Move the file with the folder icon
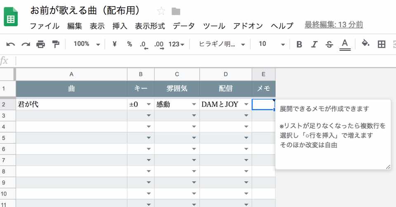Screen dimensions: 396x207 coord(176,12)
